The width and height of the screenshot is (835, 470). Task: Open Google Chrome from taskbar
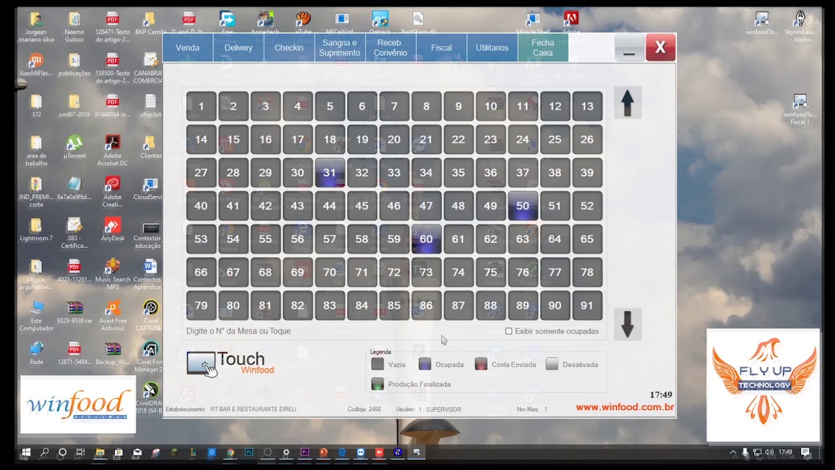point(230,452)
